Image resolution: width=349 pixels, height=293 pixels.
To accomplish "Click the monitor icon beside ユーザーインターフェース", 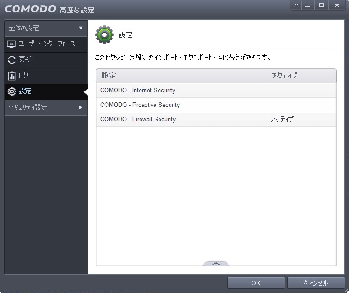I will pyautogui.click(x=11, y=44).
